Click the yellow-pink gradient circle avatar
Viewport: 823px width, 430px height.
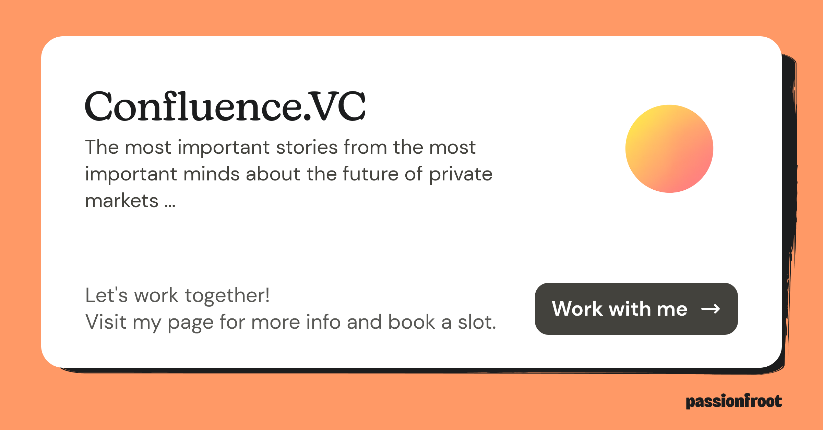tap(669, 149)
